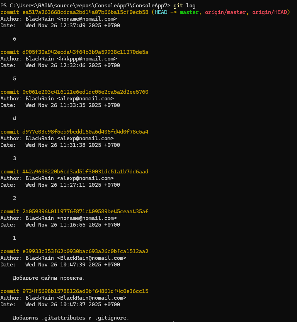Click commit hash starting with 9734f569
The width and height of the screenshot is (297, 322).
coord(85,291)
